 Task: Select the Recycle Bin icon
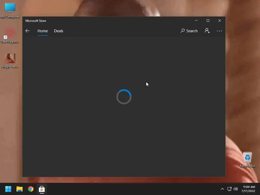click(x=247, y=160)
